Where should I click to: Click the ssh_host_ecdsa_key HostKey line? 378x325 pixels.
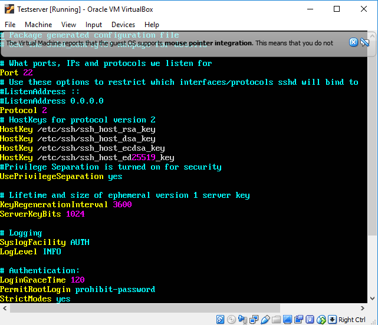[x=83, y=148]
